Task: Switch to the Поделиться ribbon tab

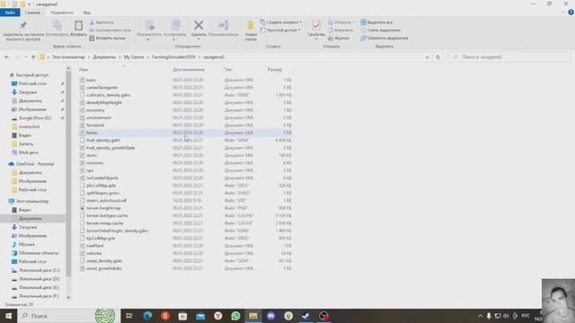Action: (x=62, y=13)
